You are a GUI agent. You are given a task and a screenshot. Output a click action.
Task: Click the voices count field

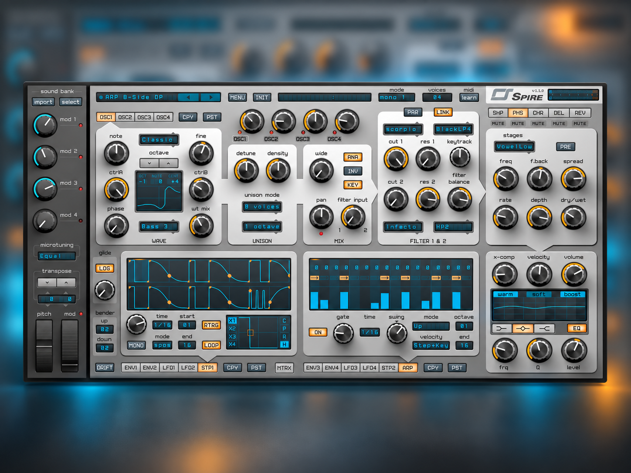click(x=437, y=98)
